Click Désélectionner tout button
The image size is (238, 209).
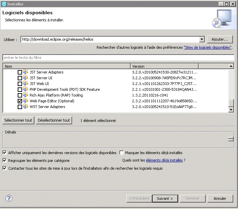(54, 120)
